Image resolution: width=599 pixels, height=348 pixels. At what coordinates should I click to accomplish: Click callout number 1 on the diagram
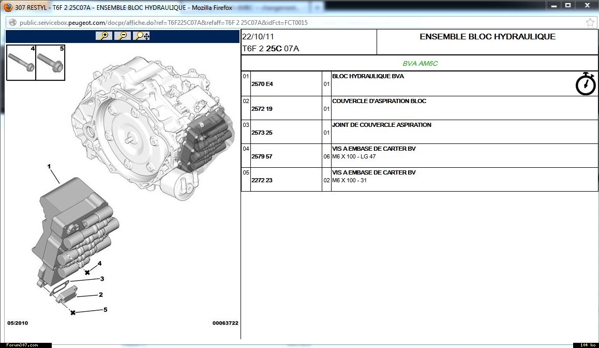pyautogui.click(x=49, y=167)
